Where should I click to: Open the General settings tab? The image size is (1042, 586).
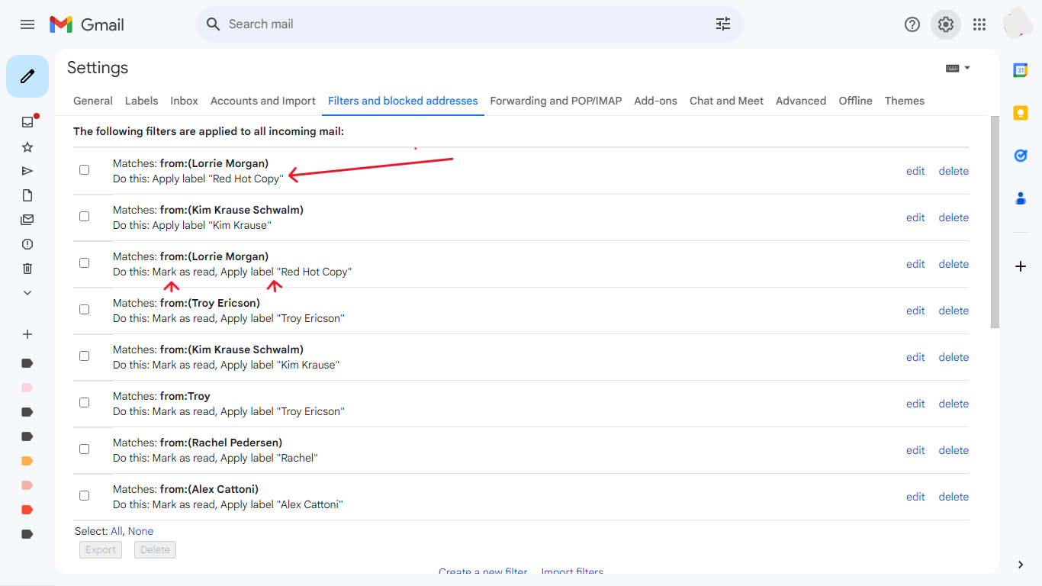[92, 101]
